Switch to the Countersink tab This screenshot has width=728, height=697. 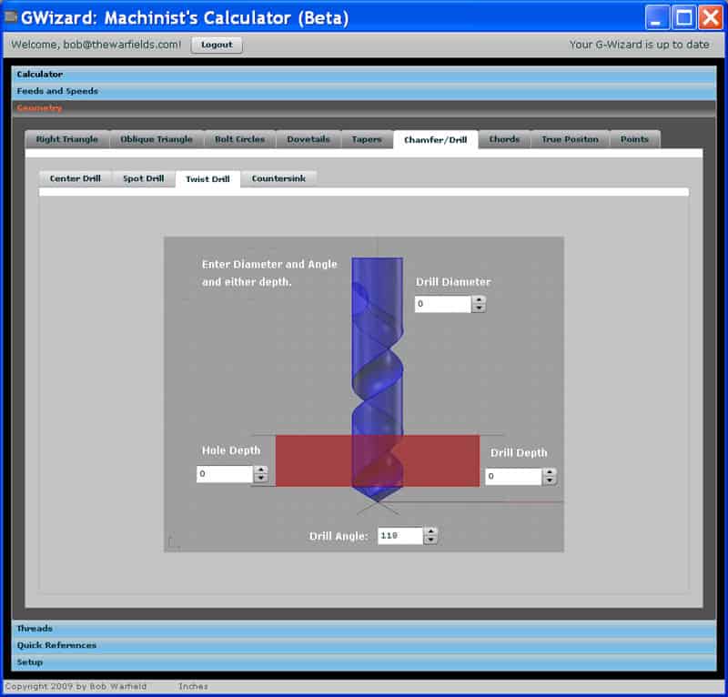pyautogui.click(x=279, y=179)
